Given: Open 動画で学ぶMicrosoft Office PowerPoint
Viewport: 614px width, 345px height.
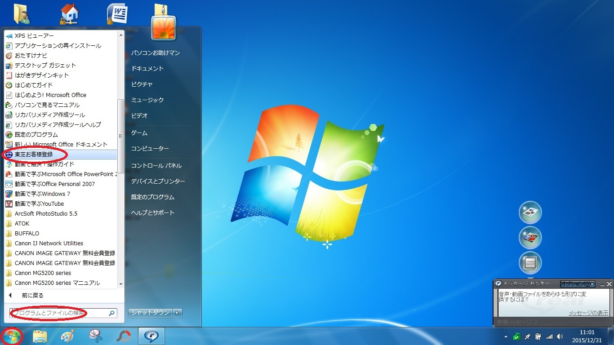Looking at the screenshot, I should (x=61, y=174).
